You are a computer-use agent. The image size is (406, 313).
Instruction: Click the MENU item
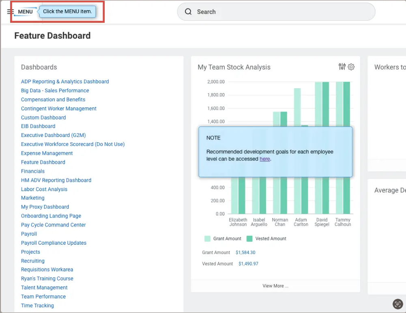[x=25, y=12]
